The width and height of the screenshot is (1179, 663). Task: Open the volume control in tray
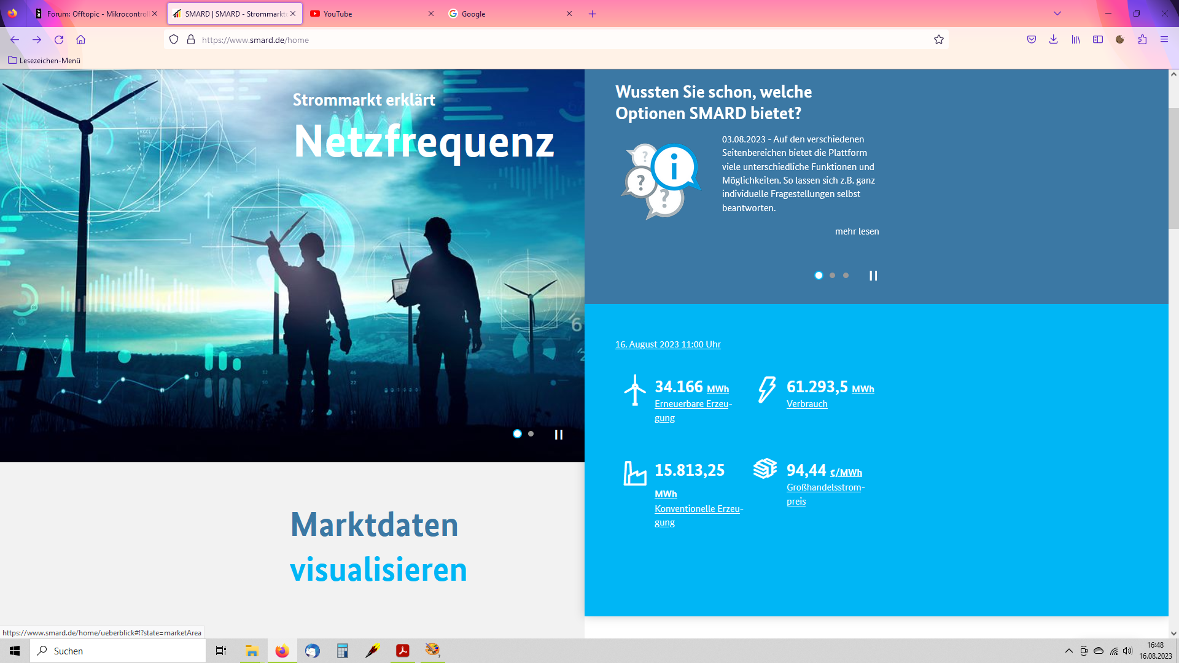tap(1127, 651)
